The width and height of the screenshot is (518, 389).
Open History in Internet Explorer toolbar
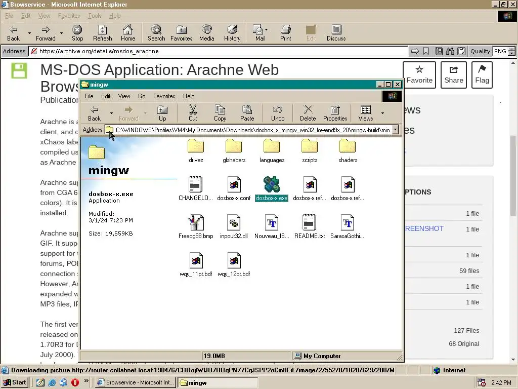232,33
